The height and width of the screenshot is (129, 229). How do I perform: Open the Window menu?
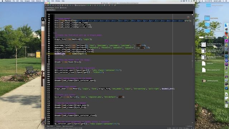tap(58, 1)
